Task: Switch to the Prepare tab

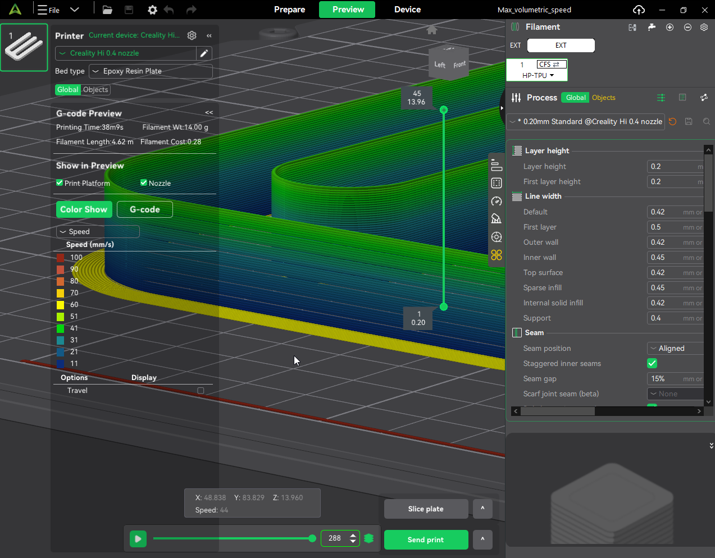Action: tap(289, 10)
